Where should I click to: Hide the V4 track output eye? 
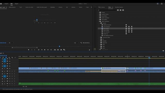point(10,61)
